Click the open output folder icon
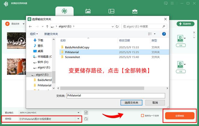199x126 pixels. (x=86, y=119)
